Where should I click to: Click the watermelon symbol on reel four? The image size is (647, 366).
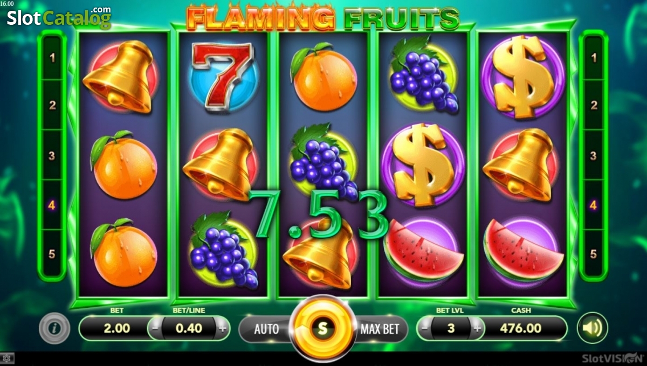tap(422, 248)
